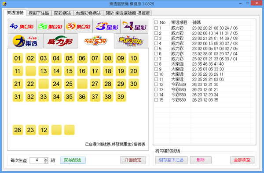Screen dimensions: 264x173
Task: Open the 威力彩 lottery logo
Action: tap(60, 41)
